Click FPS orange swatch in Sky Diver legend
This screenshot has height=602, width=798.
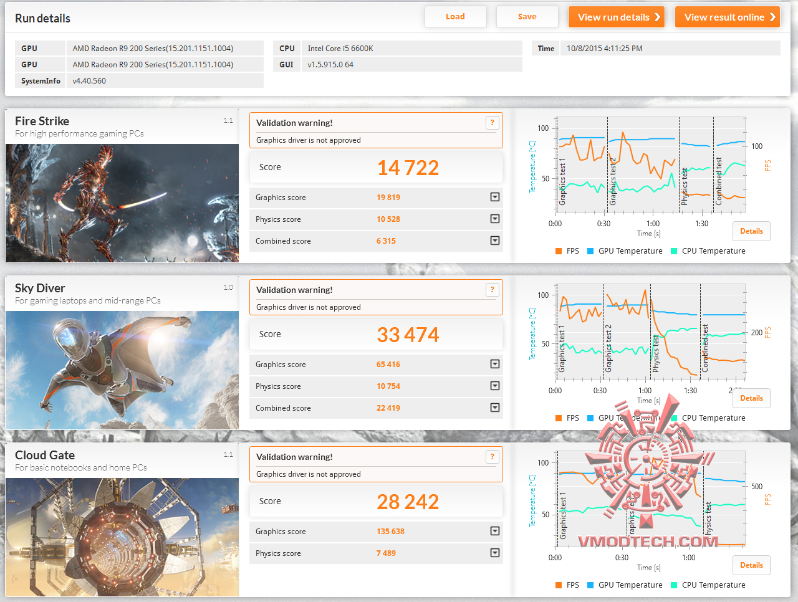coord(559,418)
